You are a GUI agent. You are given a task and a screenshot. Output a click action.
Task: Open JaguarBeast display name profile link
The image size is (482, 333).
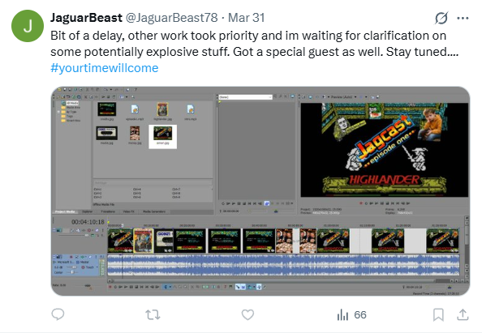coord(86,18)
